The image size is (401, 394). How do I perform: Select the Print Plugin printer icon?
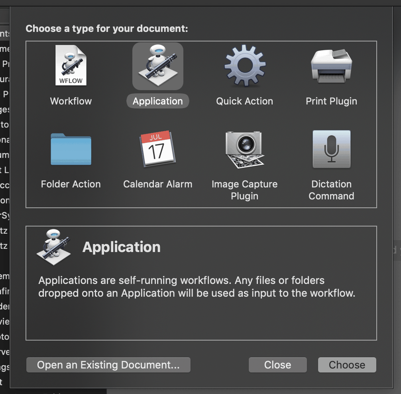(x=331, y=66)
